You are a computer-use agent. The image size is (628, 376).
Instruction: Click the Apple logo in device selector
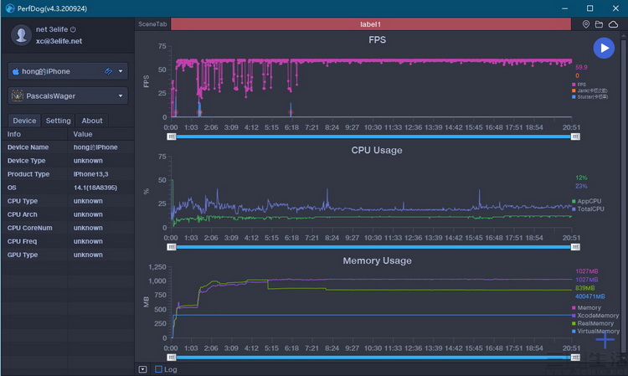16,71
